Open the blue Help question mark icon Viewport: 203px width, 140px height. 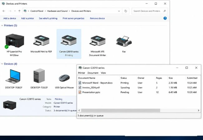point(165,18)
